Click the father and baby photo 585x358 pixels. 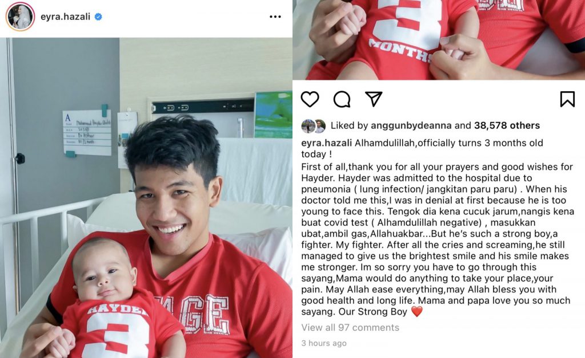[x=146, y=198]
